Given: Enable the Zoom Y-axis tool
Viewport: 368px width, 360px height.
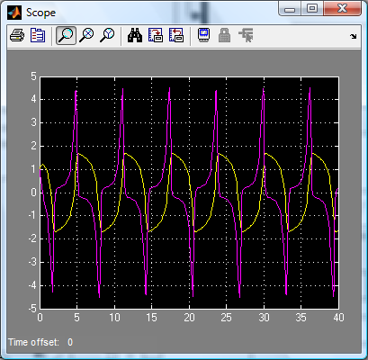Looking at the screenshot, I should [x=107, y=36].
